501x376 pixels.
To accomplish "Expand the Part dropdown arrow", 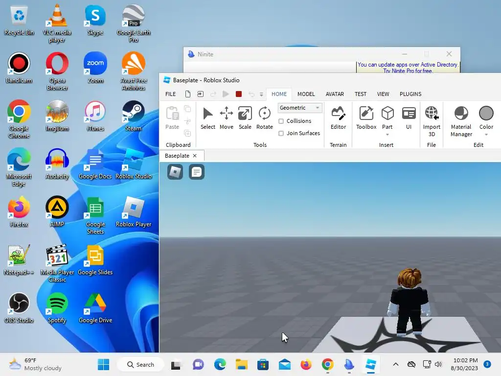I will click(387, 135).
